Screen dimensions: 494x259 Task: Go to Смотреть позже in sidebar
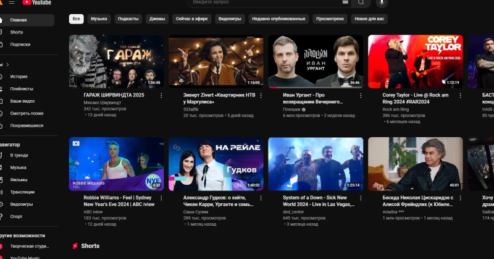pos(27,113)
